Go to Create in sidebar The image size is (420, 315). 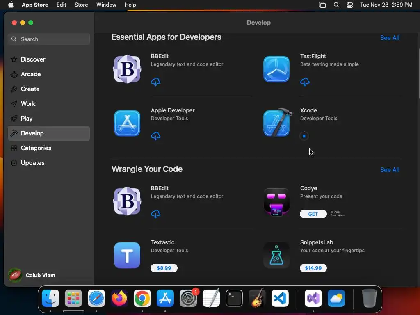click(49, 89)
